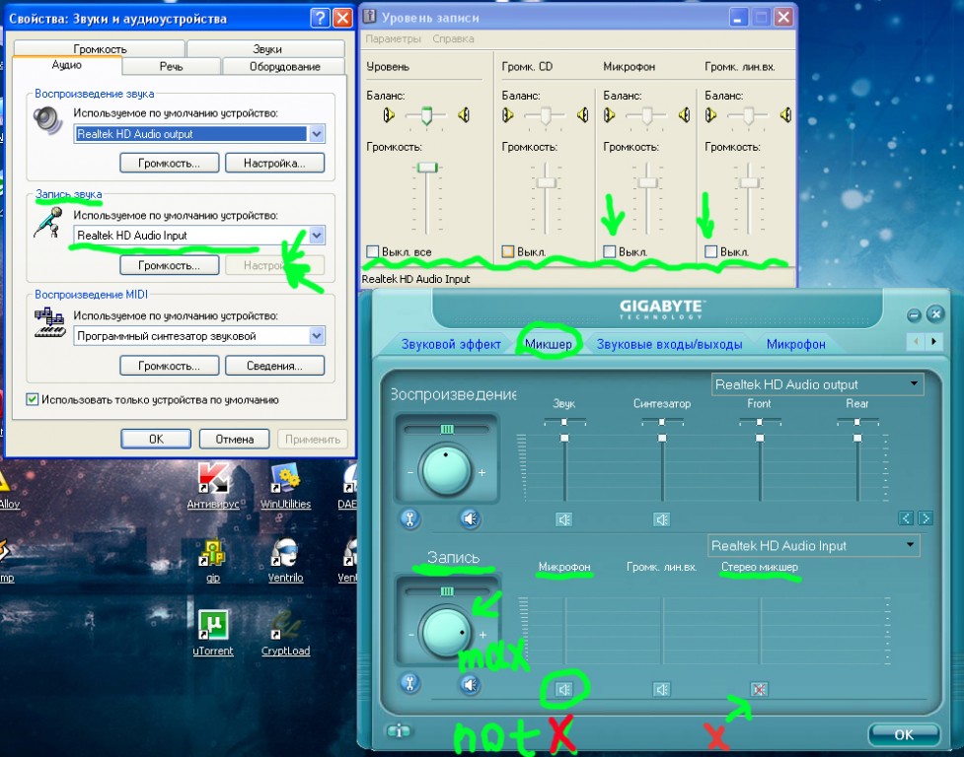964x757 pixels.
Task: Open Параметры menu in Уровень записи
Action: pos(394,38)
